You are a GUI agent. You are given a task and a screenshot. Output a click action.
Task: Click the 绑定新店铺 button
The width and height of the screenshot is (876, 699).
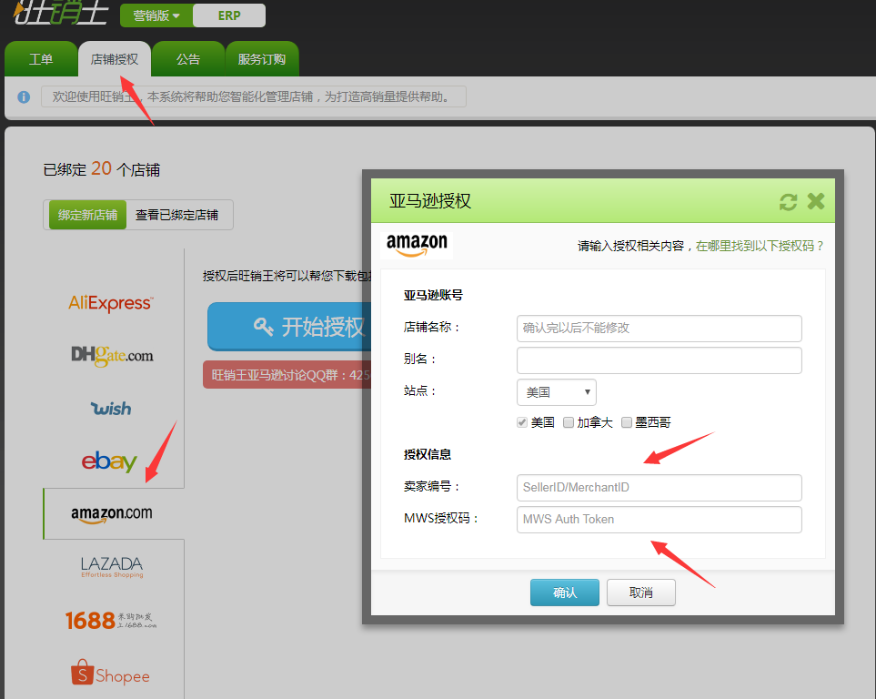[87, 215]
